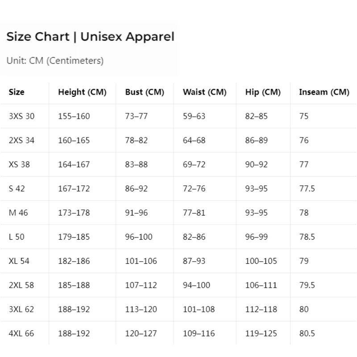Click the Waist (CM) header cell

[x=205, y=92]
